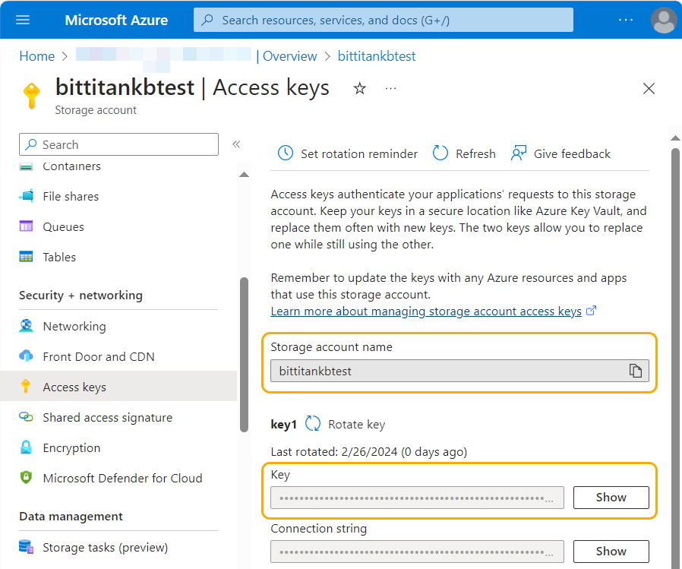Open the bittitankbtest breadcrumb
Viewport: 682px width, 569px height.
377,56
